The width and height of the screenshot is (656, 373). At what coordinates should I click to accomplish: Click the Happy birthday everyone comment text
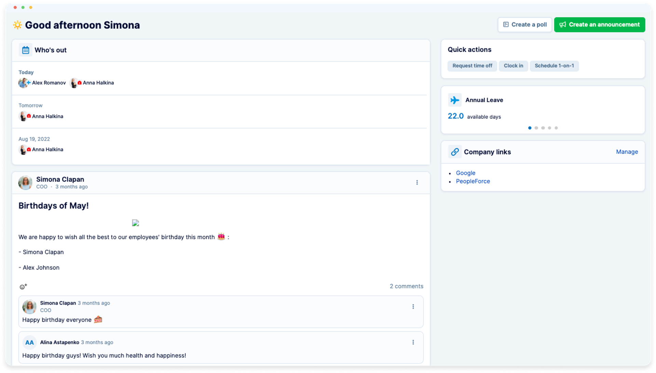[x=57, y=320]
